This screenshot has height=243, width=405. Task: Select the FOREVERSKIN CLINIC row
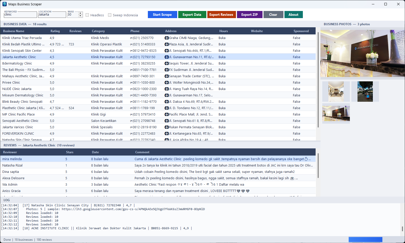pos(158,133)
